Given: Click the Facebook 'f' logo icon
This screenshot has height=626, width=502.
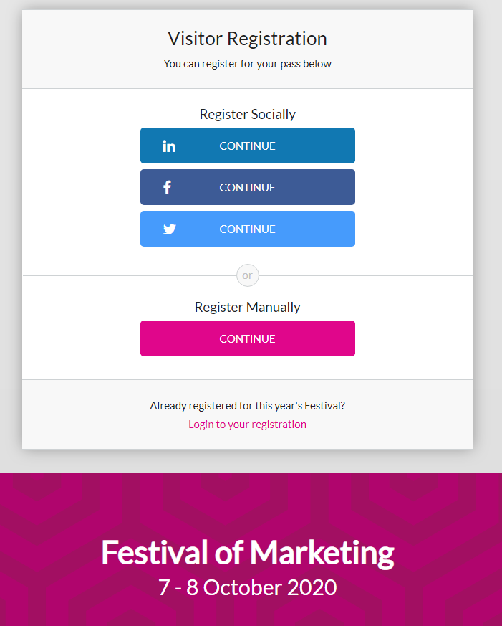Looking at the screenshot, I should coord(168,188).
